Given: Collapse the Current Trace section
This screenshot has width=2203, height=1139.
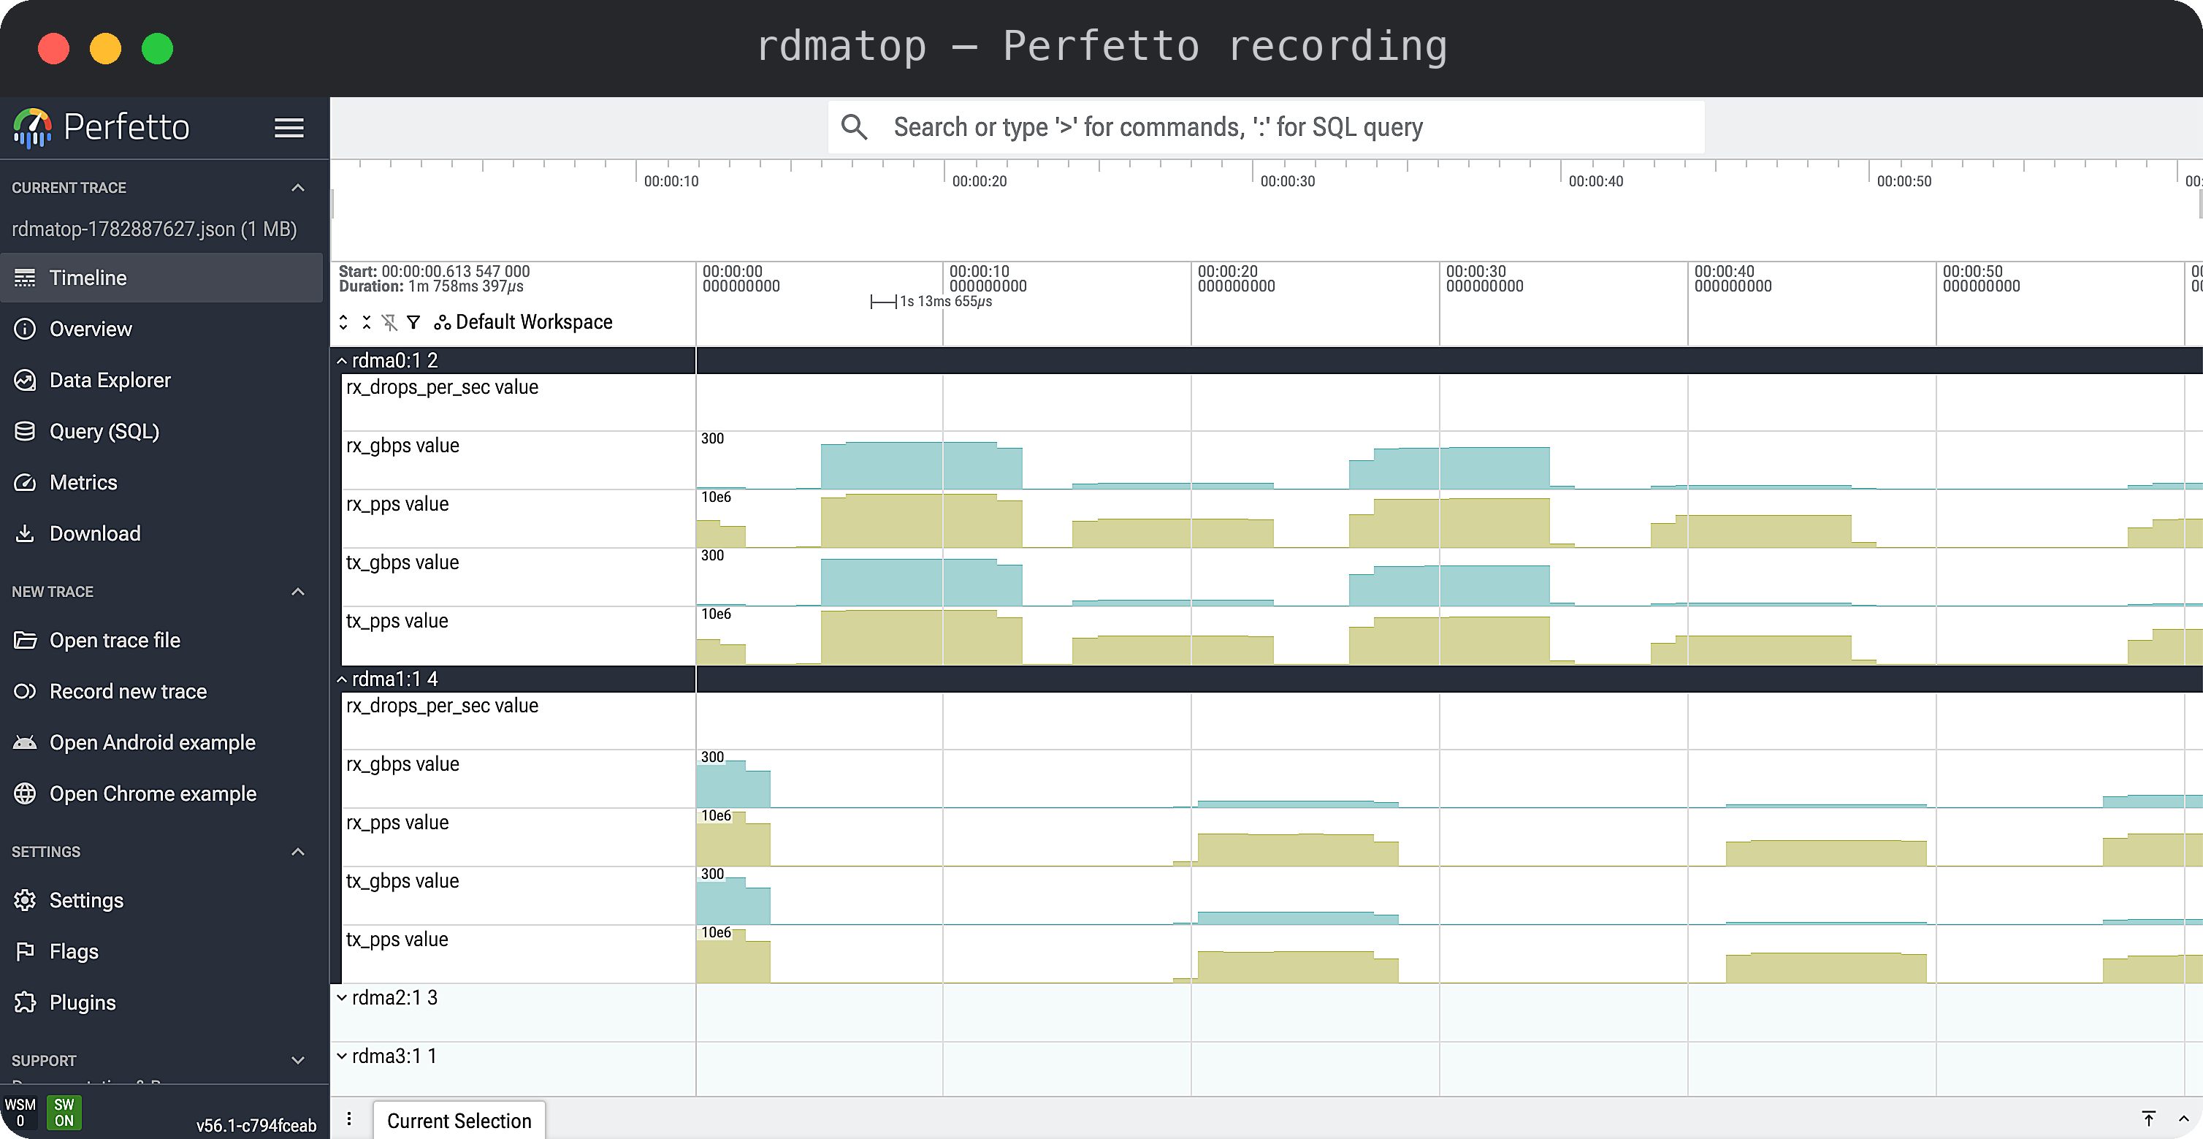Looking at the screenshot, I should (297, 188).
